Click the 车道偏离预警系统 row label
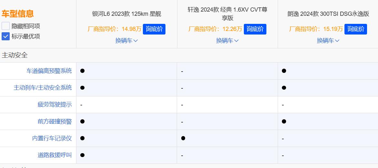Viewport: 378px width, 168px height. (49, 71)
